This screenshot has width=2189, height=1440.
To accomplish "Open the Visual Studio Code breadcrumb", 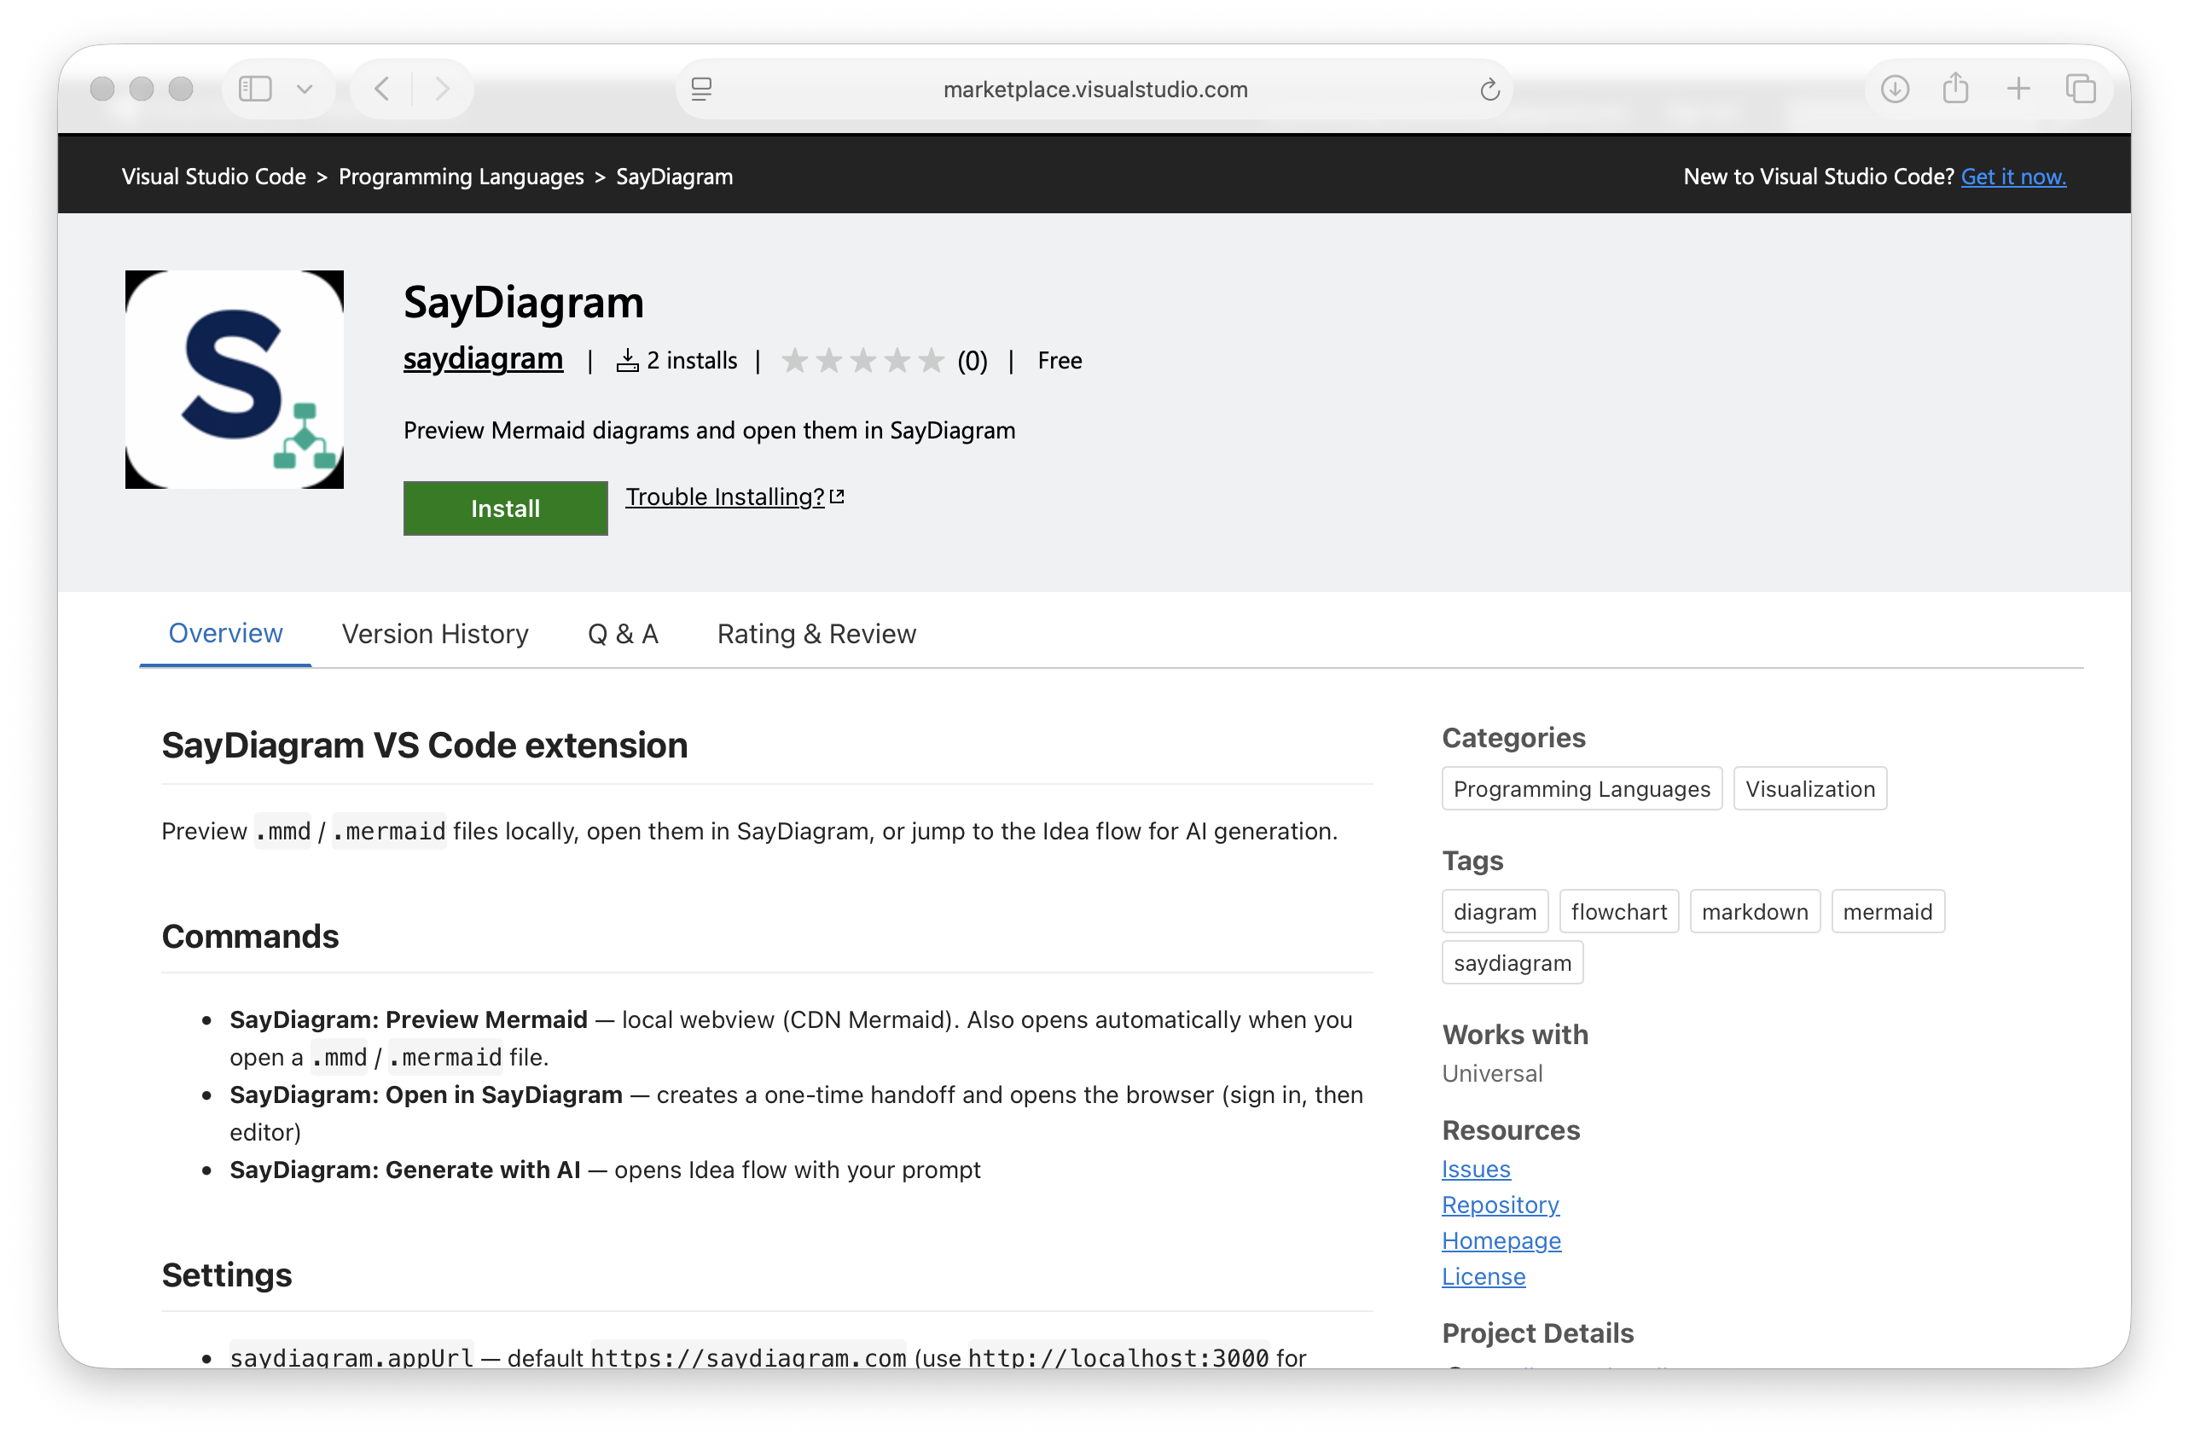I will [213, 177].
